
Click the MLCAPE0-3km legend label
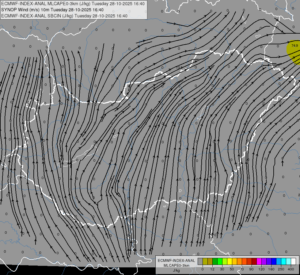click(x=177, y=266)
